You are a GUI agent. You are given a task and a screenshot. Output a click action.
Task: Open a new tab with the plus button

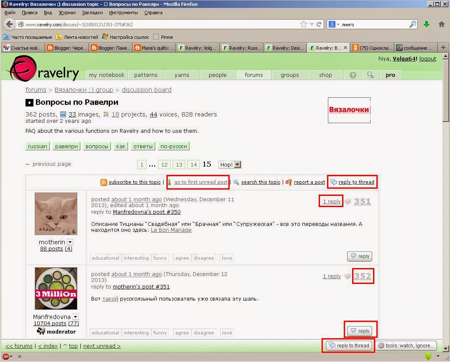443,48
